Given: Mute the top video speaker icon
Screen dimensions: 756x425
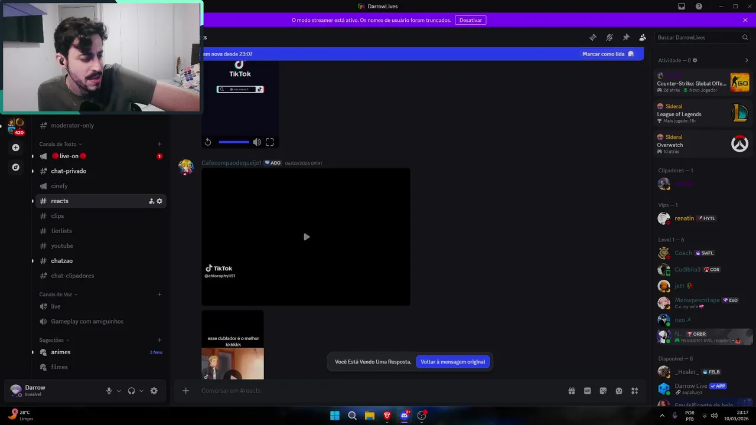Looking at the screenshot, I should [257, 142].
